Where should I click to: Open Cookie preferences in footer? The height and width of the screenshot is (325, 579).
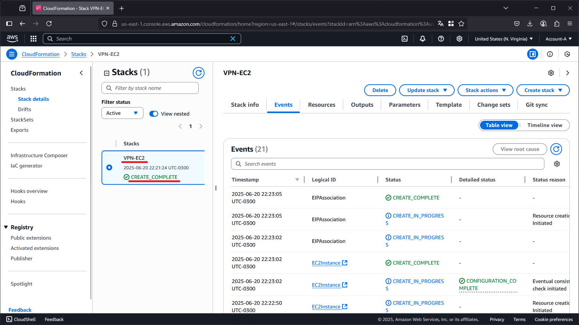(554, 319)
